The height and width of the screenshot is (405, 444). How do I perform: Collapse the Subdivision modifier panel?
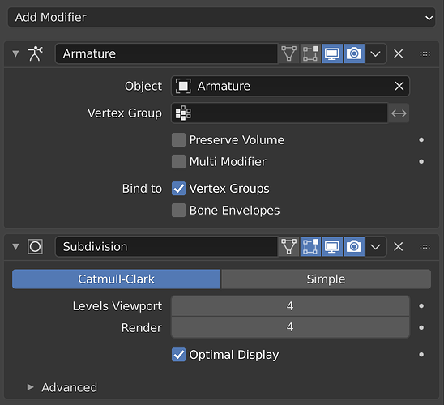[15, 247]
